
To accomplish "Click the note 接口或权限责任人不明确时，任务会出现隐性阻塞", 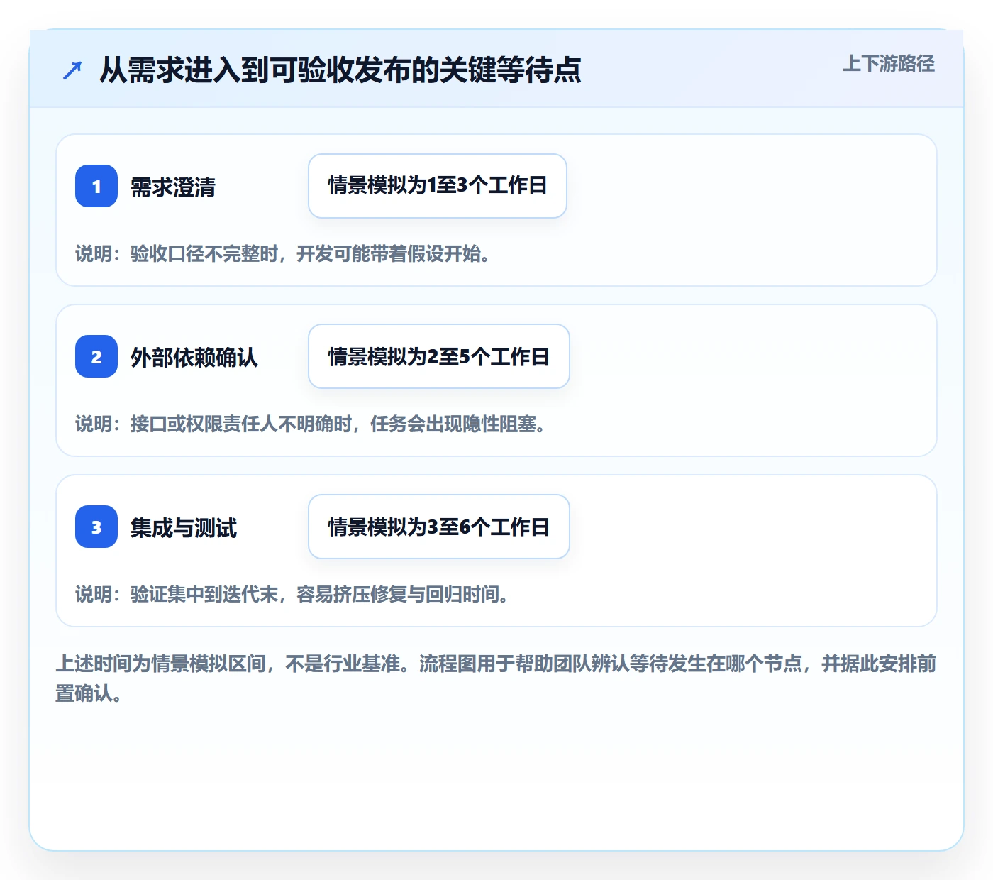I will pos(311,424).
